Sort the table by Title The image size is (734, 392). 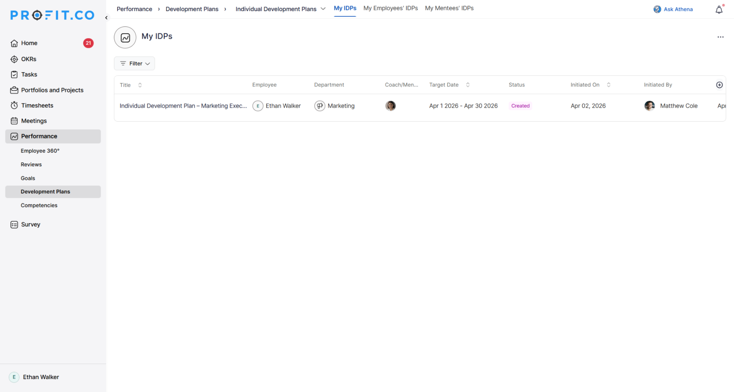(x=140, y=85)
